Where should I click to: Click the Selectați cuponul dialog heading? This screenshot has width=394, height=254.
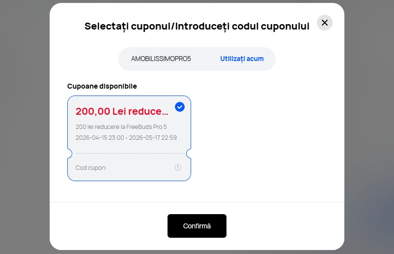pos(197,26)
